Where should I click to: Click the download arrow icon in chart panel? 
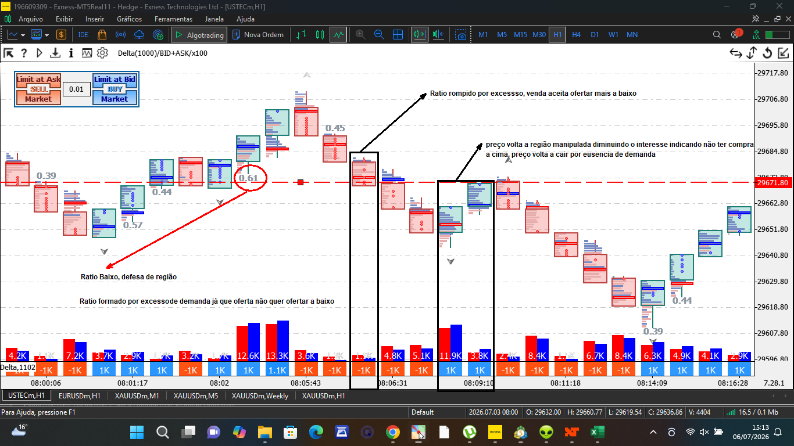point(55,53)
